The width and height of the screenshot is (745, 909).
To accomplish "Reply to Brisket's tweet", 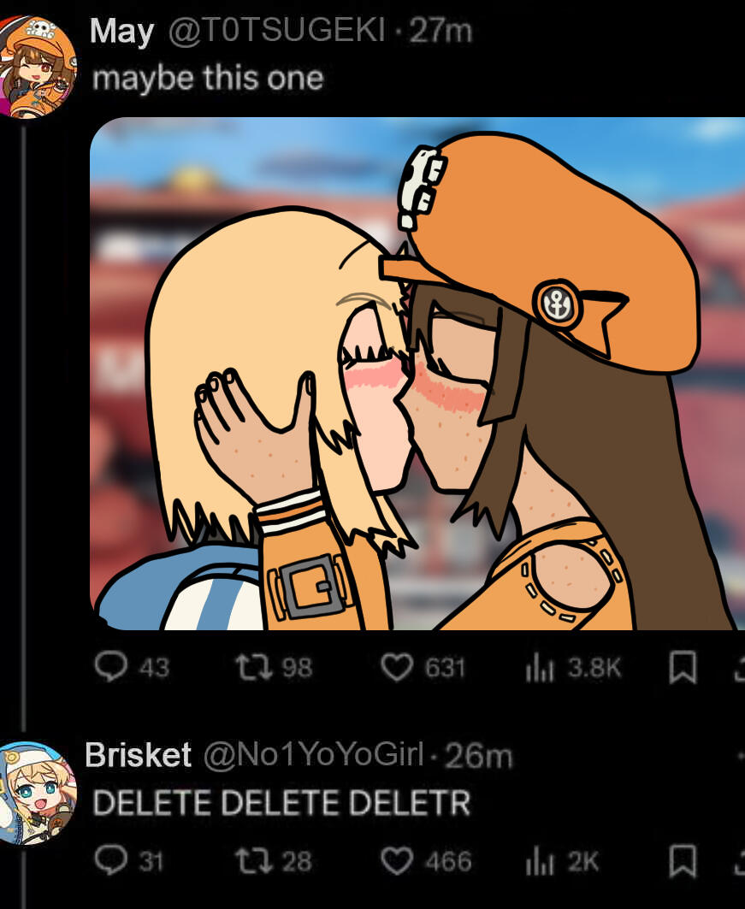I will (129, 860).
